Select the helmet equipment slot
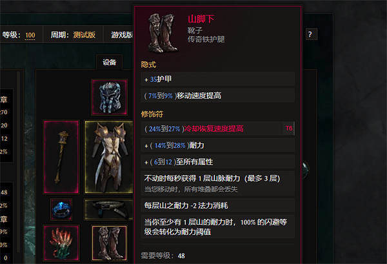Image resolution: width=387 pixels, height=264 pixels. pos(110,97)
